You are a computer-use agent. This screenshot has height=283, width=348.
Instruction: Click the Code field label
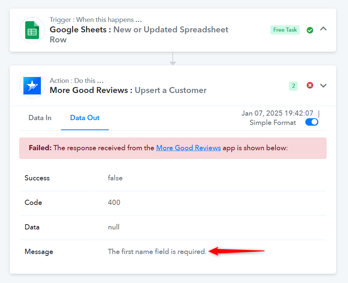tap(33, 202)
